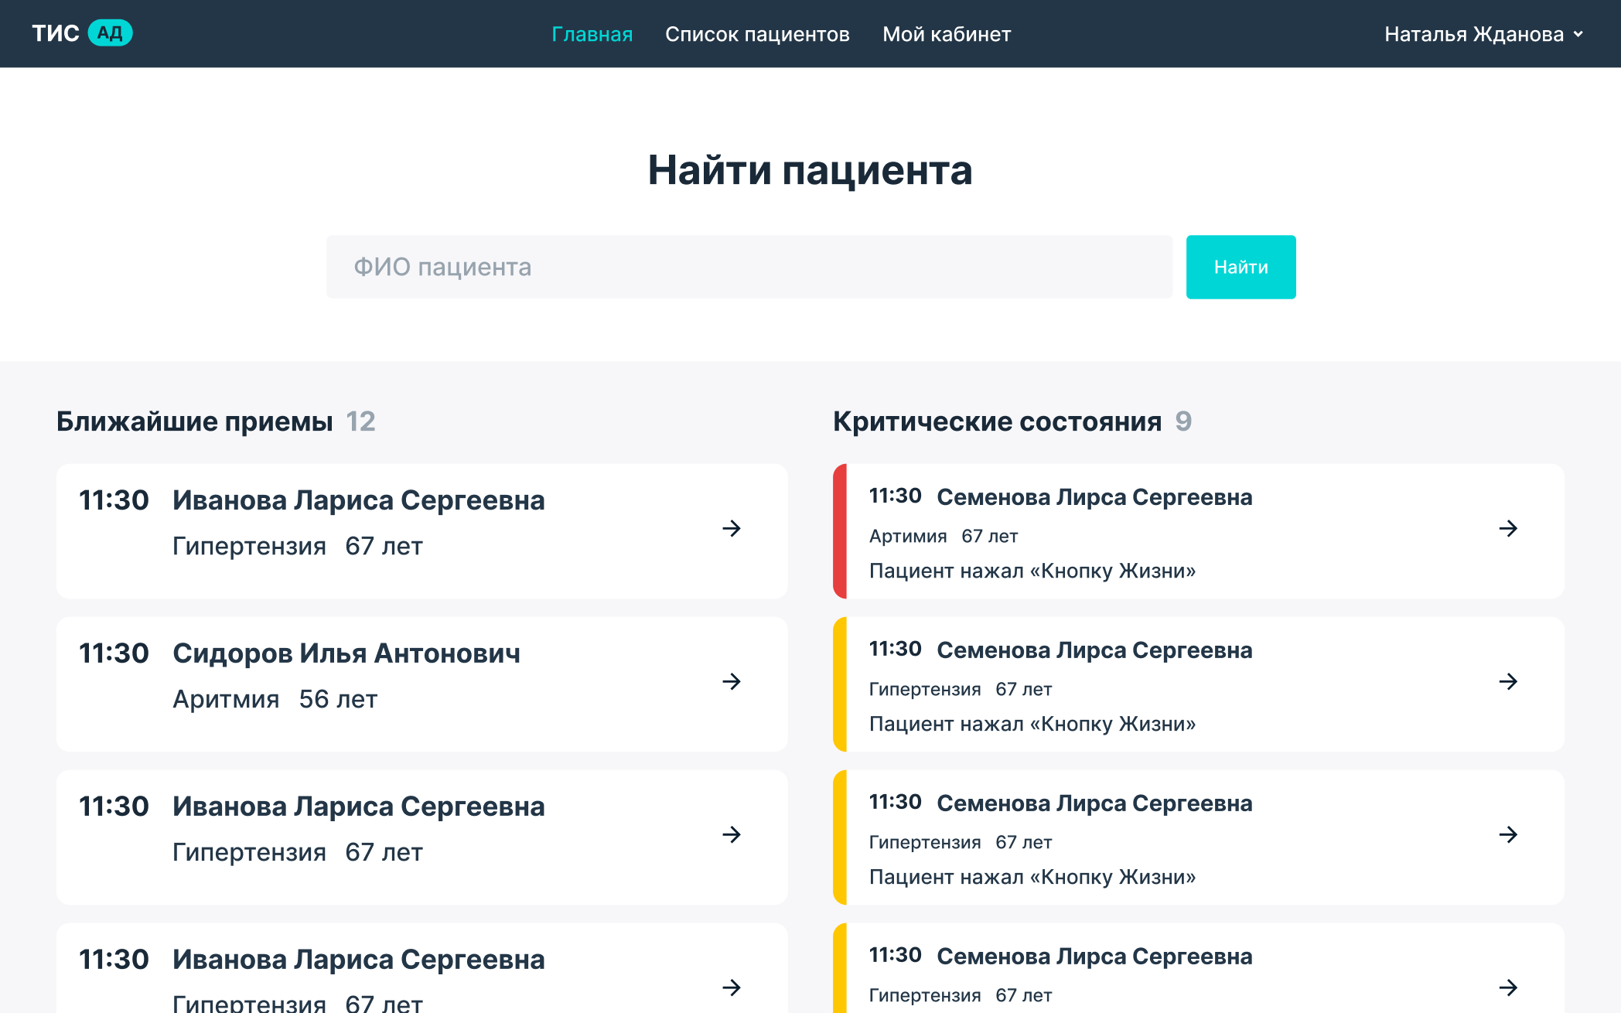Viewport: 1621px width, 1013px height.
Task: Focus the ФИО пациента search field
Action: (749, 267)
